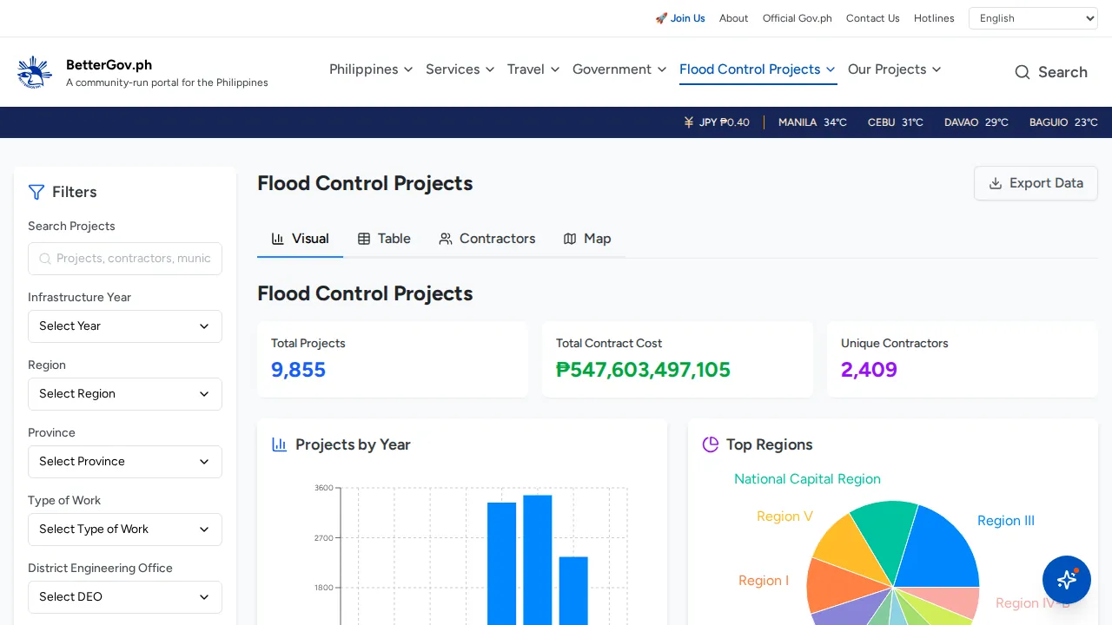Click the Unique Contractors value 2,409
This screenshot has width=1112, height=625.
[x=869, y=370]
